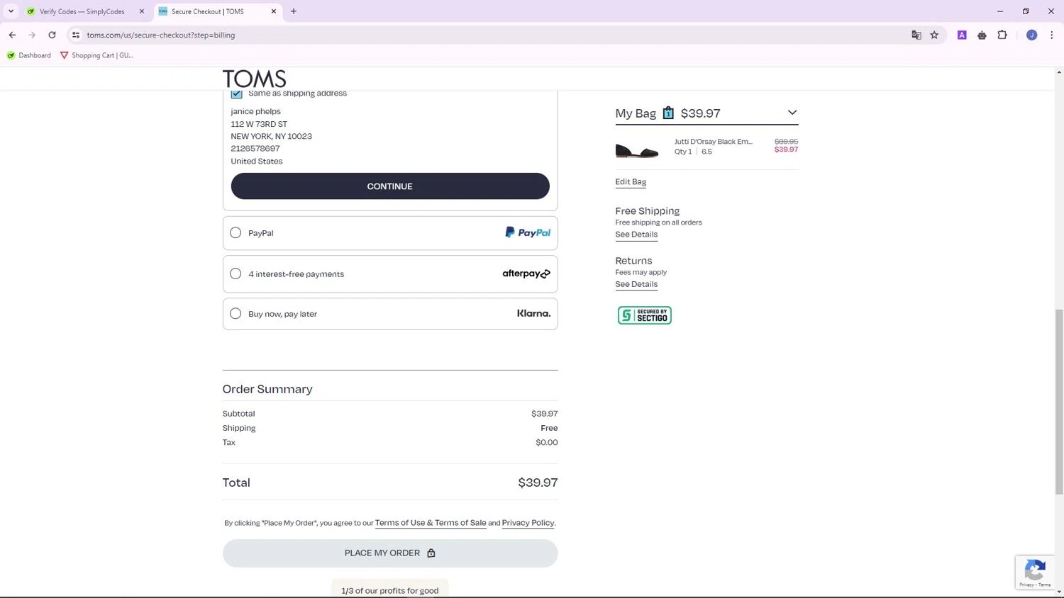Switch to the Verify Codes — SimplyCodes tab
The width and height of the screenshot is (1064, 598).
pyautogui.click(x=82, y=11)
